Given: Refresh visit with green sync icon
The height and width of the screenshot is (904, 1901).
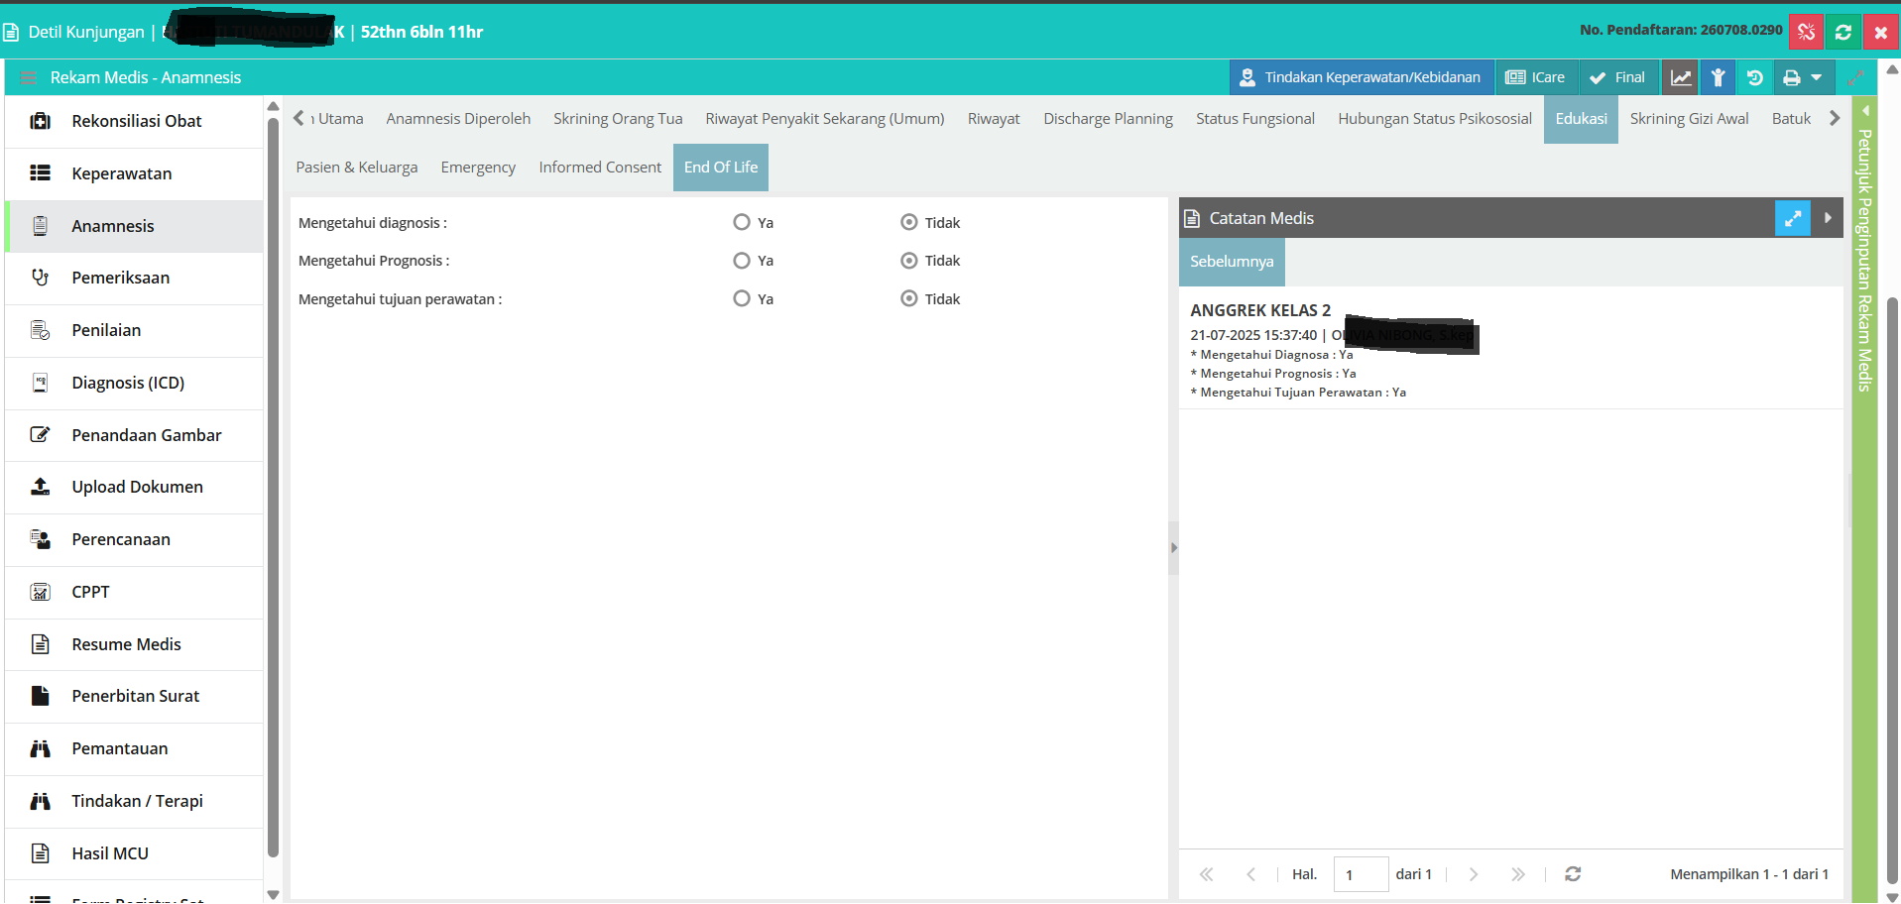Looking at the screenshot, I should (x=1843, y=32).
